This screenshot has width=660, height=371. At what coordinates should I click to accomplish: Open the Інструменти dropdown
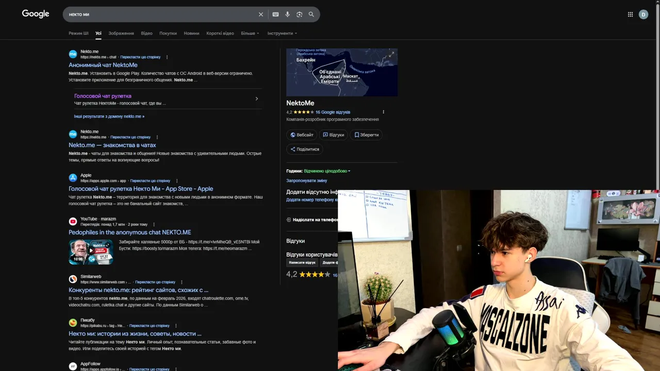tap(282, 33)
